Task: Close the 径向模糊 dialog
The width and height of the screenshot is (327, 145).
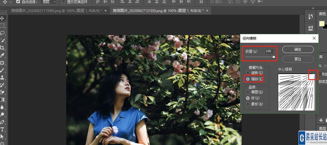Action: (314, 38)
